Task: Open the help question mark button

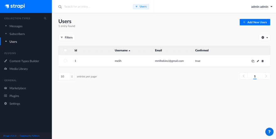Action: [269, 132]
